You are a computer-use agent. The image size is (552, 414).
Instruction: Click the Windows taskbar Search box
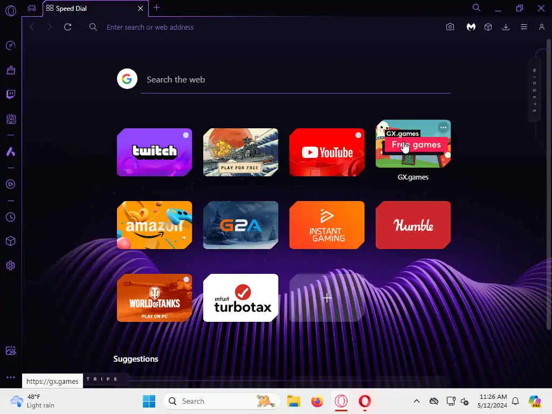222,401
